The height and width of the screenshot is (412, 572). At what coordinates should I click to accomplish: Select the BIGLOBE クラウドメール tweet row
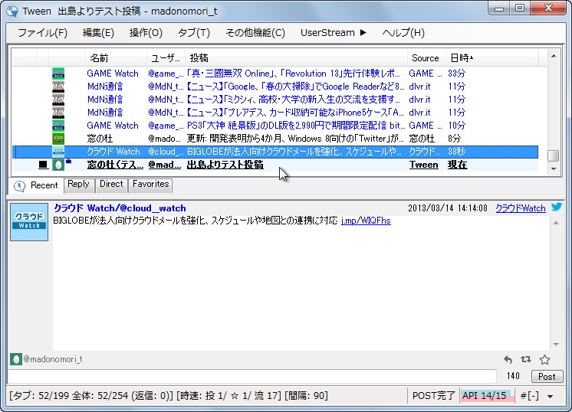click(275, 152)
